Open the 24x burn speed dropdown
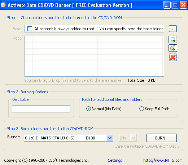188x165 pixels. (x=133, y=138)
